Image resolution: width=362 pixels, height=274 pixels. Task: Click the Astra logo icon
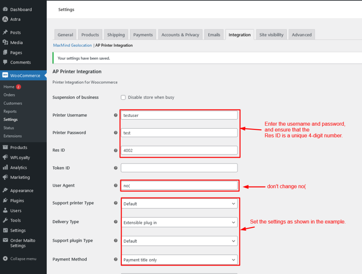click(5, 19)
